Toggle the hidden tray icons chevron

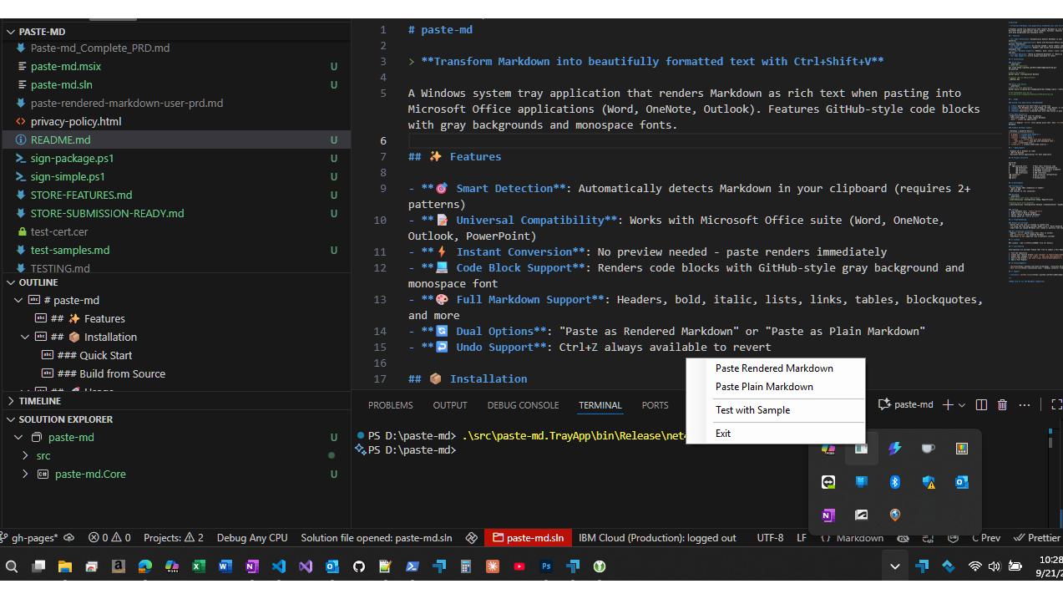[x=894, y=566]
